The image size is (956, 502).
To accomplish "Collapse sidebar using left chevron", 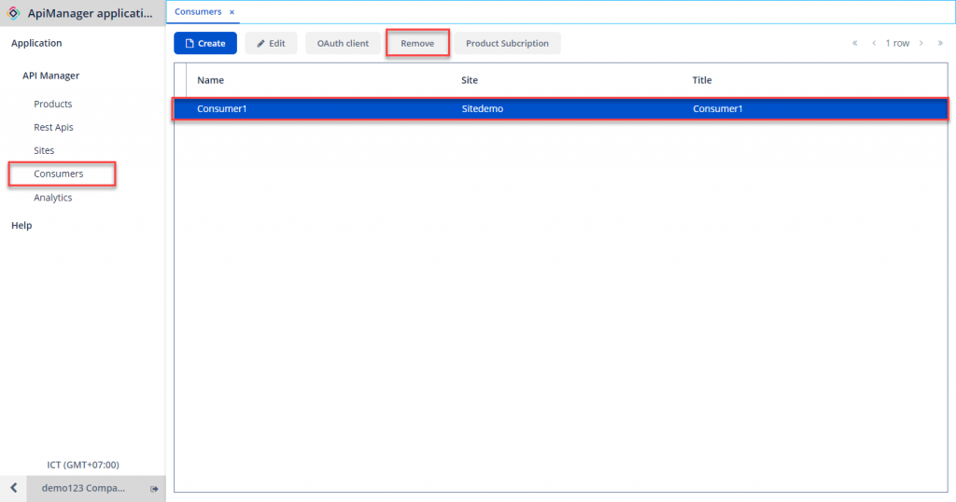I will [x=13, y=488].
